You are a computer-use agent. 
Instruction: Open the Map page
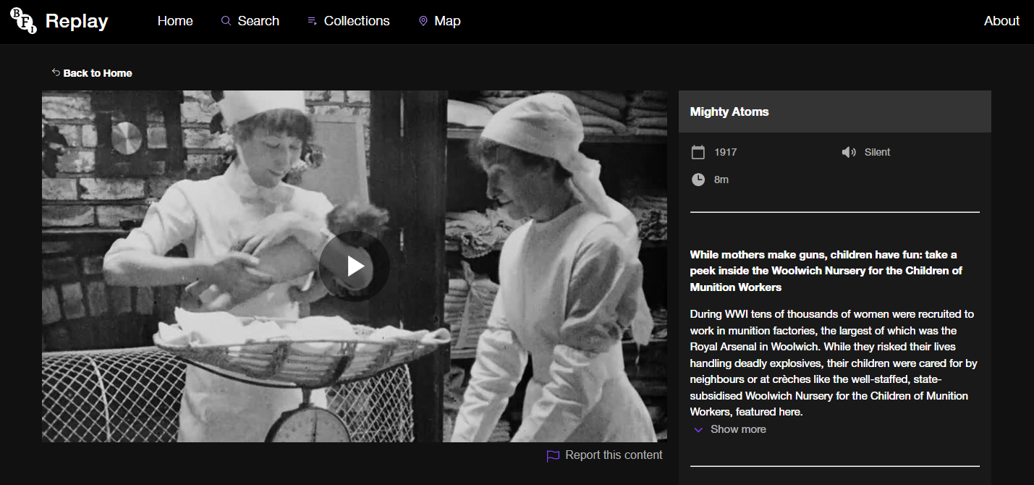447,21
